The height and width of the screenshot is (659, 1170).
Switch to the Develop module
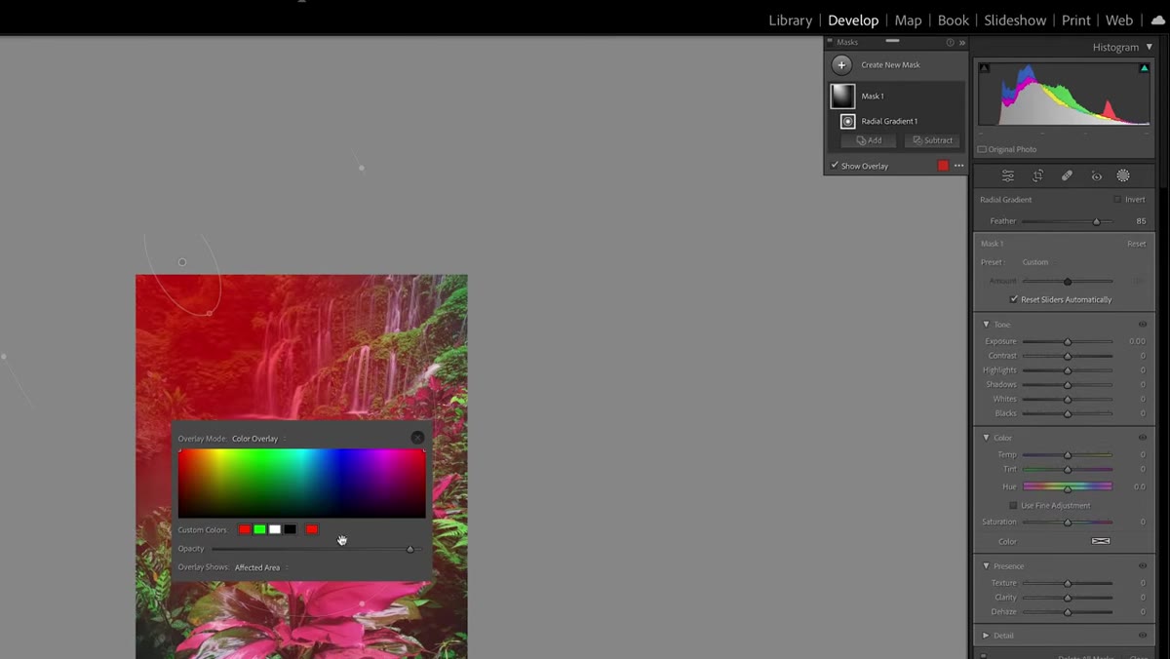(853, 20)
